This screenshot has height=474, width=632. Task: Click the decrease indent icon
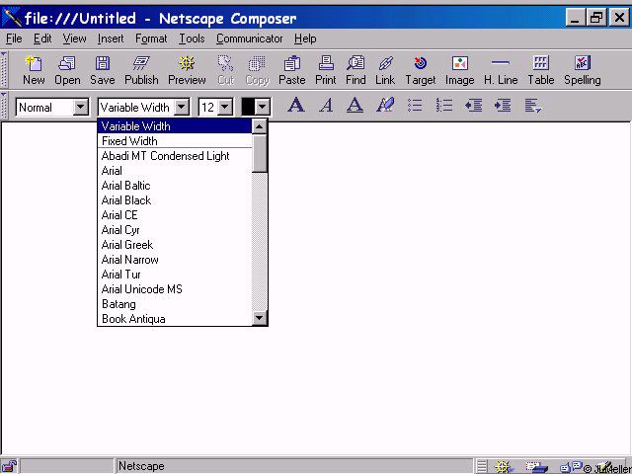[474, 106]
